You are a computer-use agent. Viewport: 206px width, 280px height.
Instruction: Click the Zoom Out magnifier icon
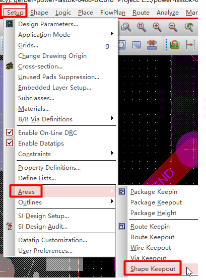tap(173, 28)
